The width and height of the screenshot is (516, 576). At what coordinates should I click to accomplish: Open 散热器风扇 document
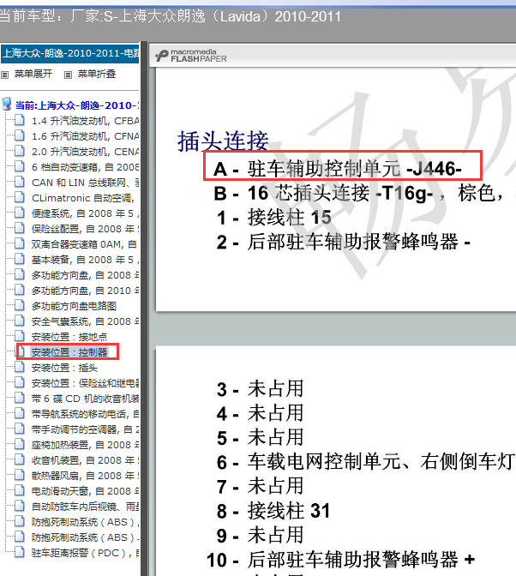85,476
